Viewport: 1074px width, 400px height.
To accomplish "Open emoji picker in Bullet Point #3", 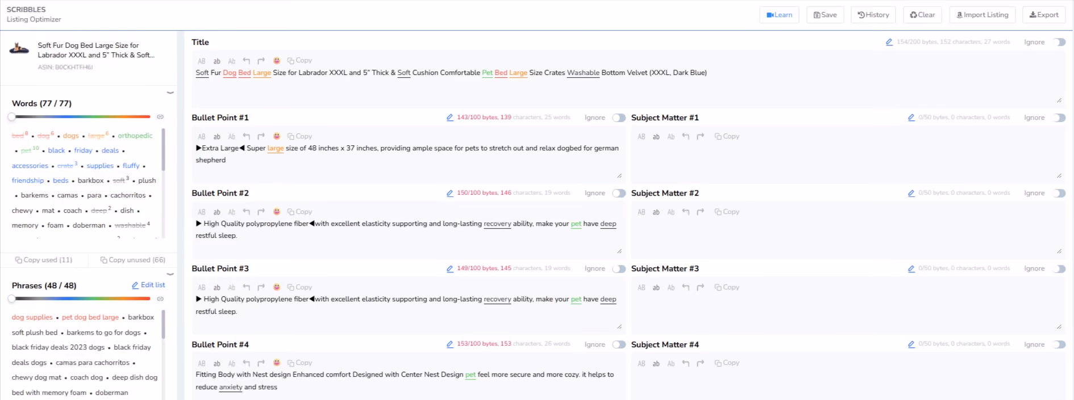I will click(x=277, y=287).
